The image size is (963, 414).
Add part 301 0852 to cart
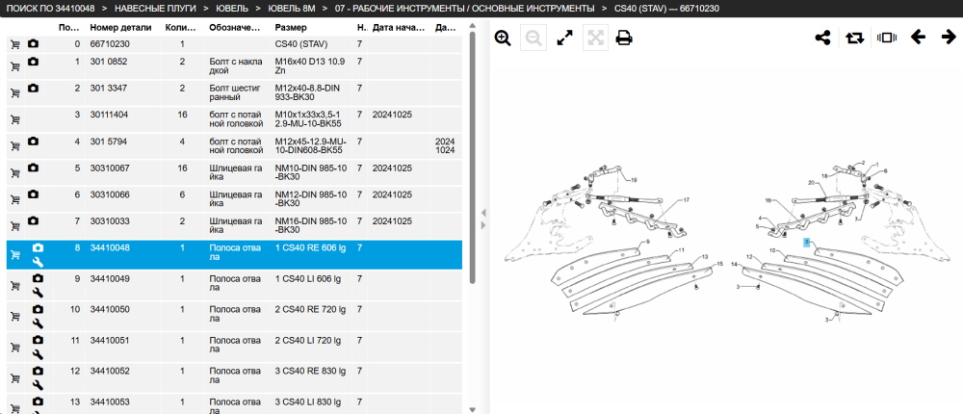[15, 67]
